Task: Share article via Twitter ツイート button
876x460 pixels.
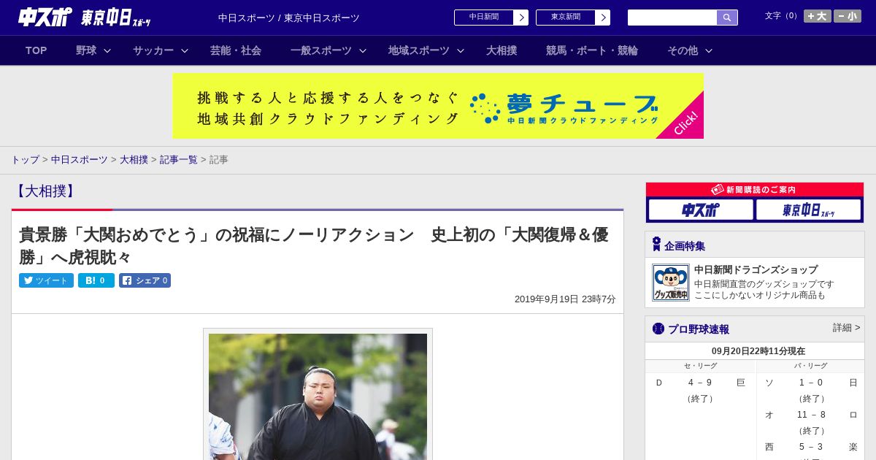Action: tap(46, 280)
